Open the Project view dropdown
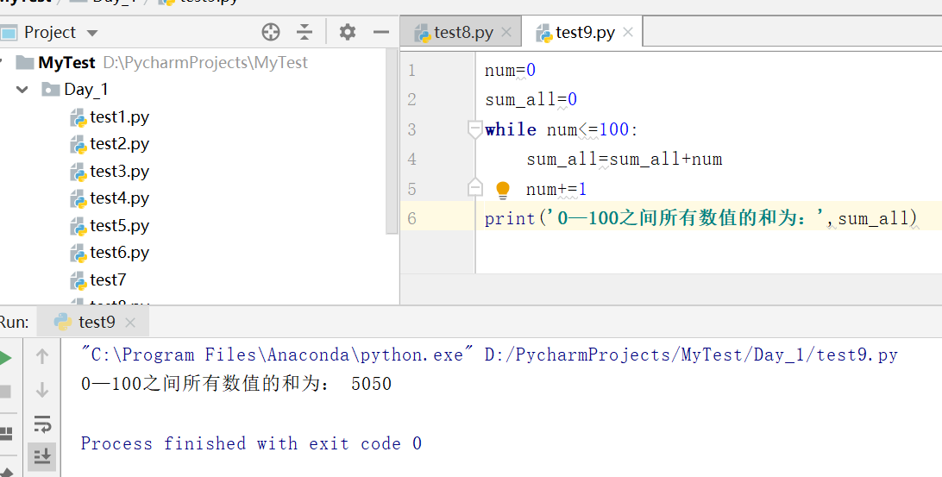Screen dimensions: 942x477 click(92, 33)
